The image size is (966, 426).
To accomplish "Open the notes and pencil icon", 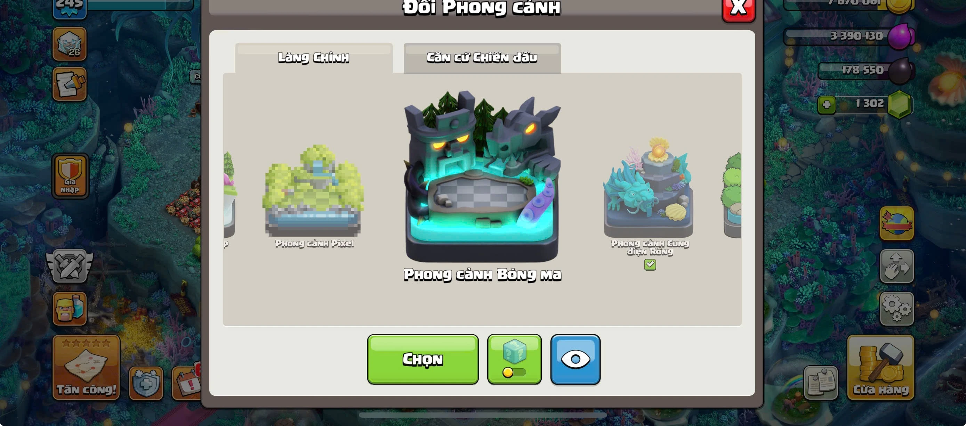I will click(70, 84).
